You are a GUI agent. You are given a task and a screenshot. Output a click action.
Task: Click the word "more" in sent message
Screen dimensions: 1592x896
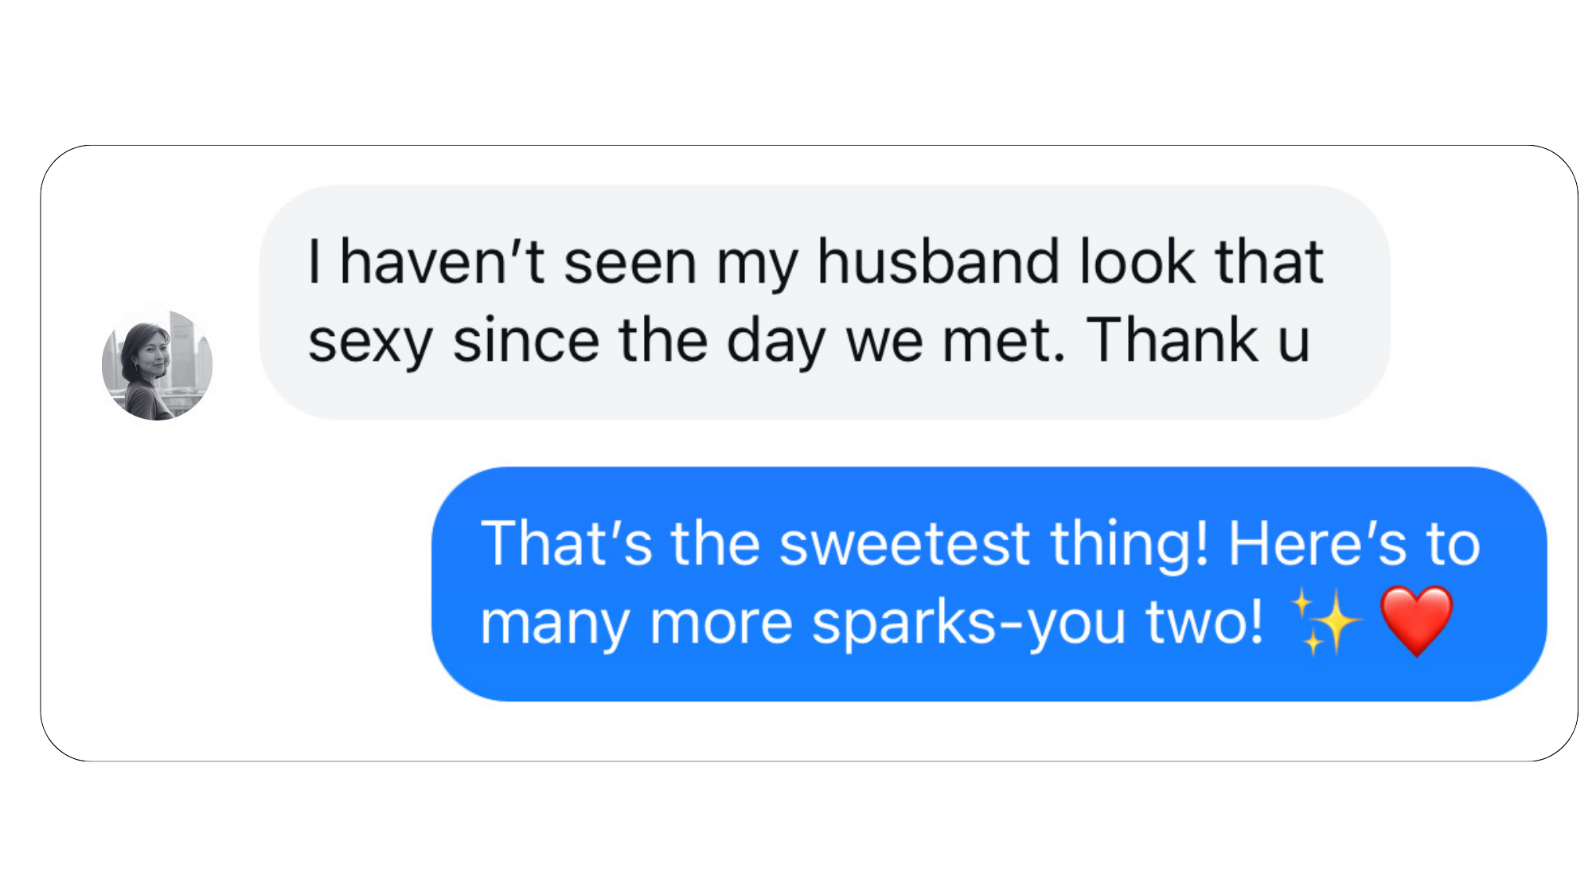[x=721, y=623]
